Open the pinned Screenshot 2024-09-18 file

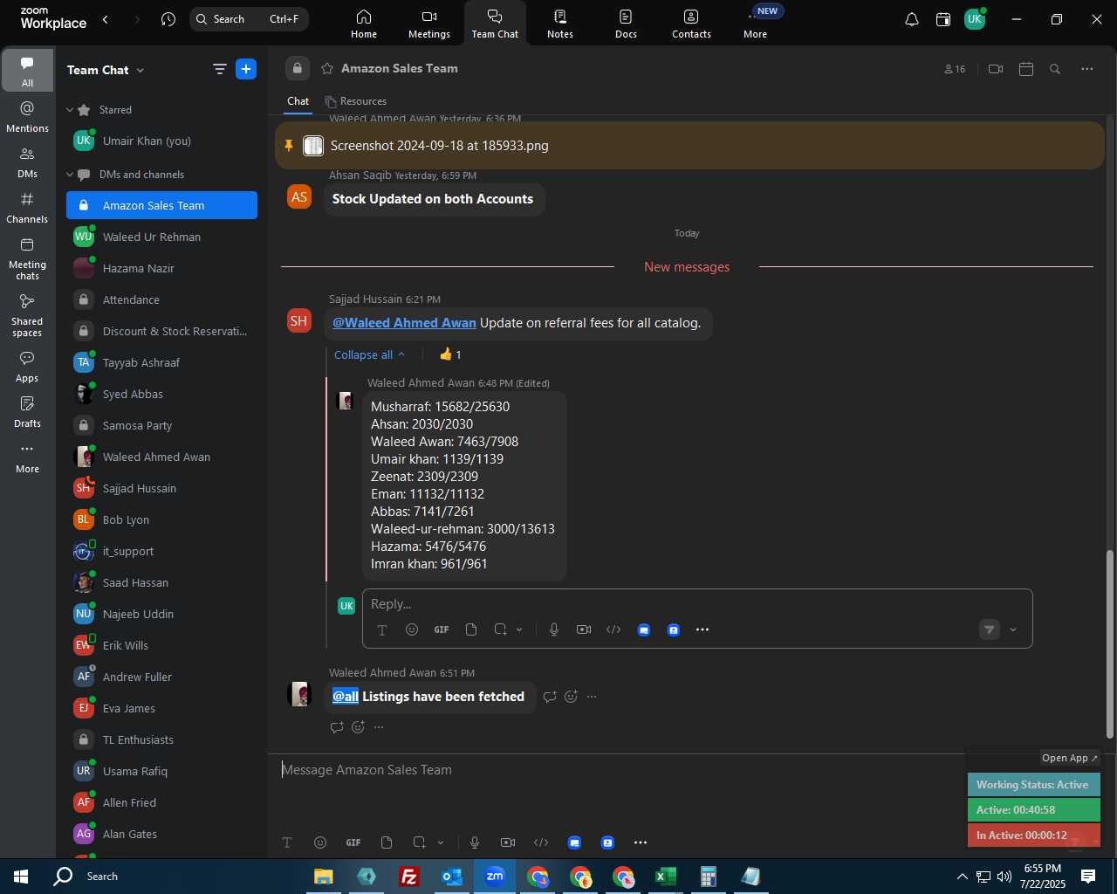(439, 146)
